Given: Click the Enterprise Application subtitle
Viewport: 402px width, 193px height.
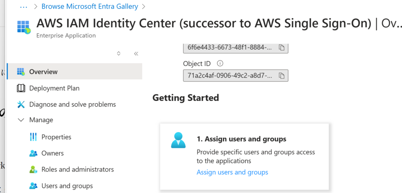Looking at the screenshot, I should coord(66,36).
